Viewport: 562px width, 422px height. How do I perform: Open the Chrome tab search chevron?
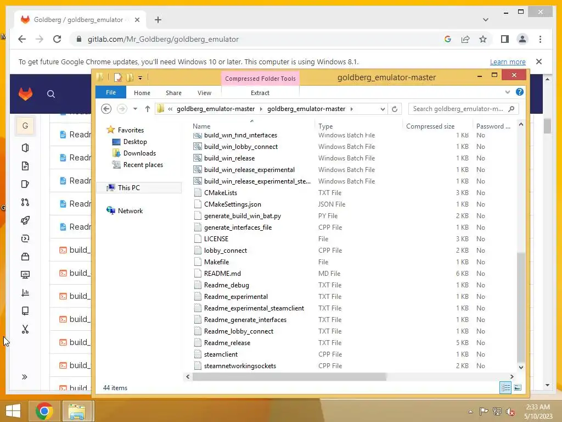[485, 20]
